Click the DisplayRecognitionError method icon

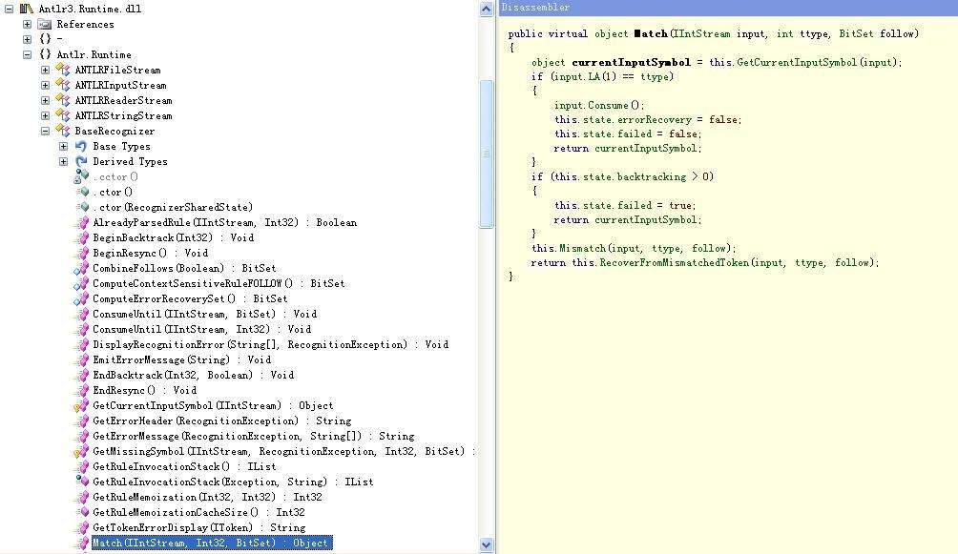pyautogui.click(x=82, y=344)
